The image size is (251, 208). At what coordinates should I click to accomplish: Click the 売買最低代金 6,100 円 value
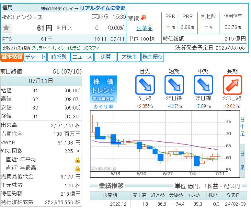pyautogui.click(x=70, y=177)
